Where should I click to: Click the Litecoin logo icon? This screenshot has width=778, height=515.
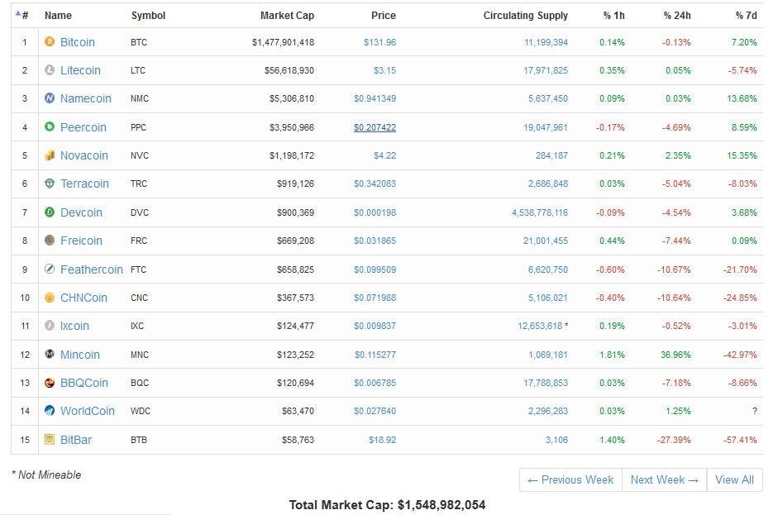[49, 70]
